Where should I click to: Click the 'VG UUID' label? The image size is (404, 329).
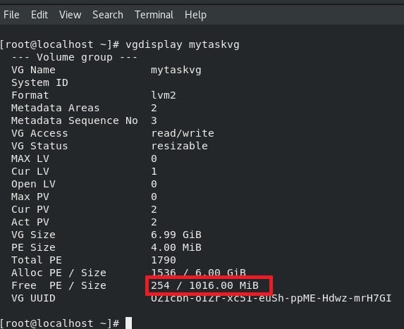tap(33, 298)
